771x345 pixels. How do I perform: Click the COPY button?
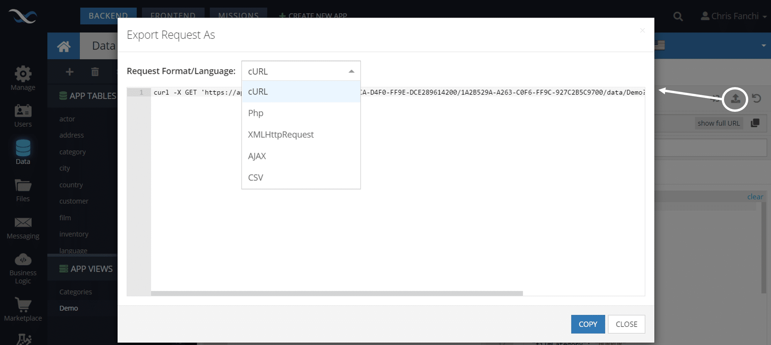[x=588, y=324]
